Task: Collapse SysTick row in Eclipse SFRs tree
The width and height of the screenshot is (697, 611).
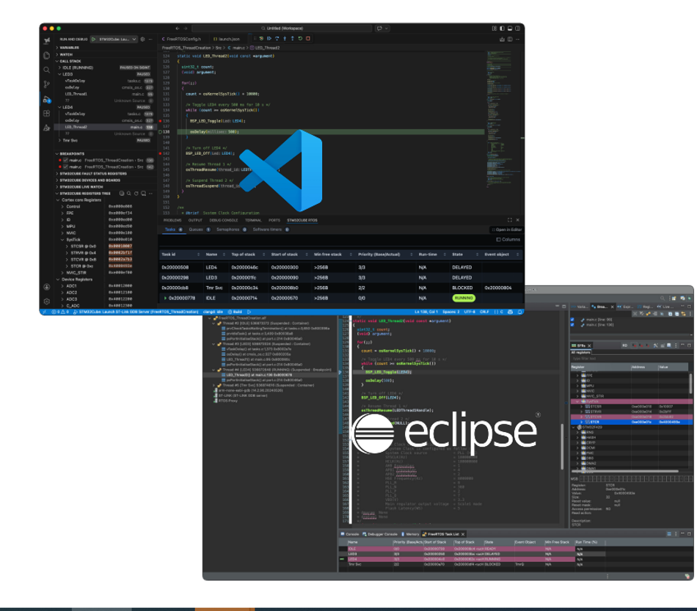Action: click(x=577, y=401)
